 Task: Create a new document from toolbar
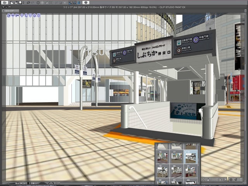pyautogui.click(x=12, y=3)
